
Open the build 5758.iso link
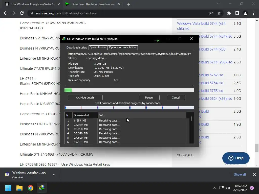click(x=211, y=91)
